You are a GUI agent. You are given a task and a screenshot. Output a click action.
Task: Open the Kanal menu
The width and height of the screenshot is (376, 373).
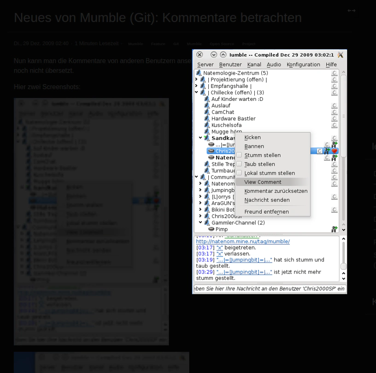254,64
